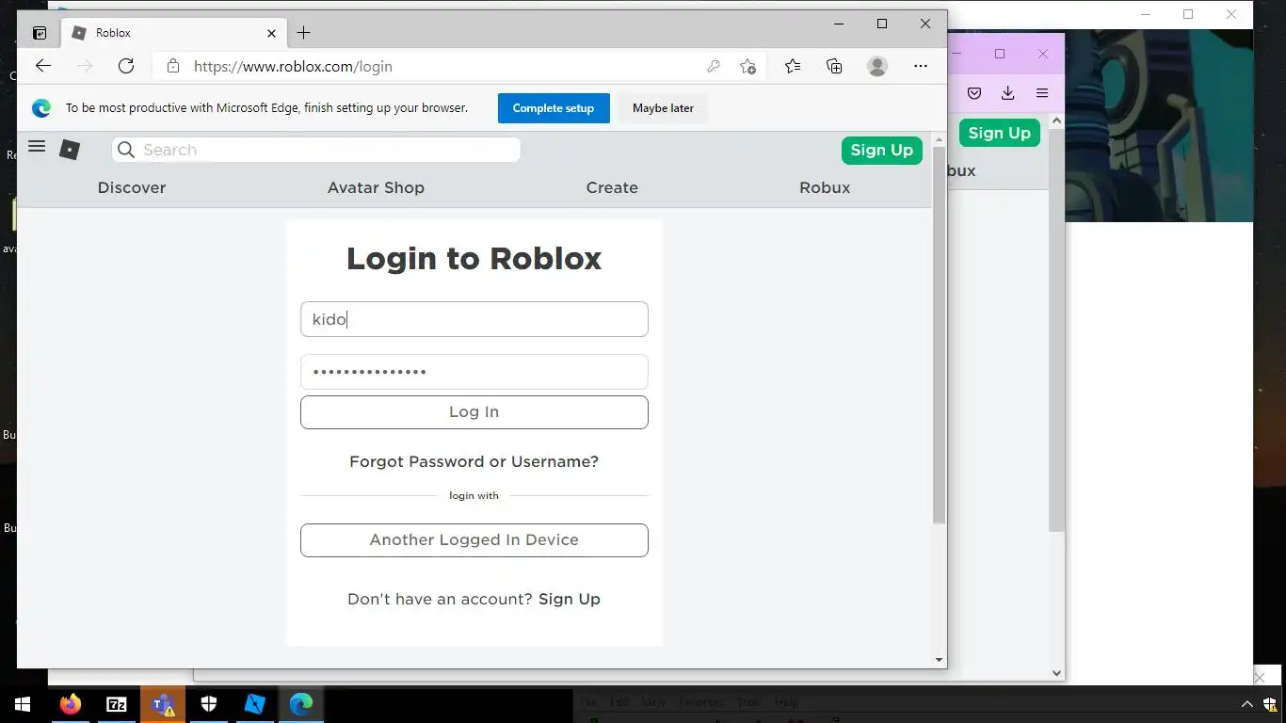
Task: View site information lock icon
Action: (172, 66)
